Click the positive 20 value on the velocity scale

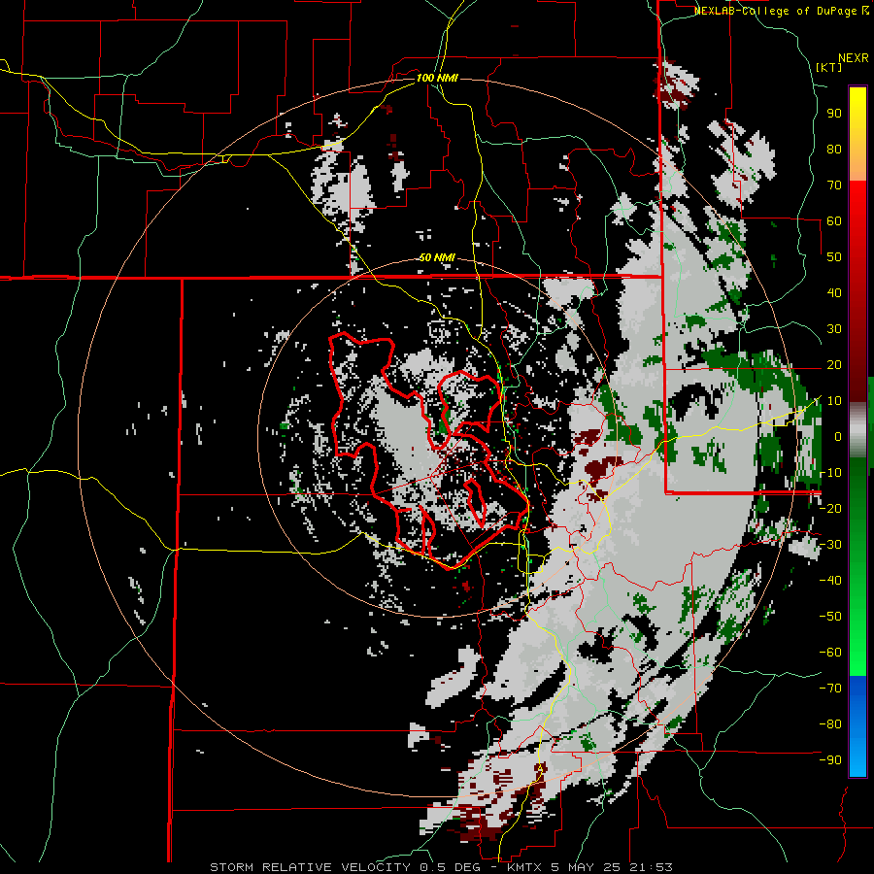834,365
